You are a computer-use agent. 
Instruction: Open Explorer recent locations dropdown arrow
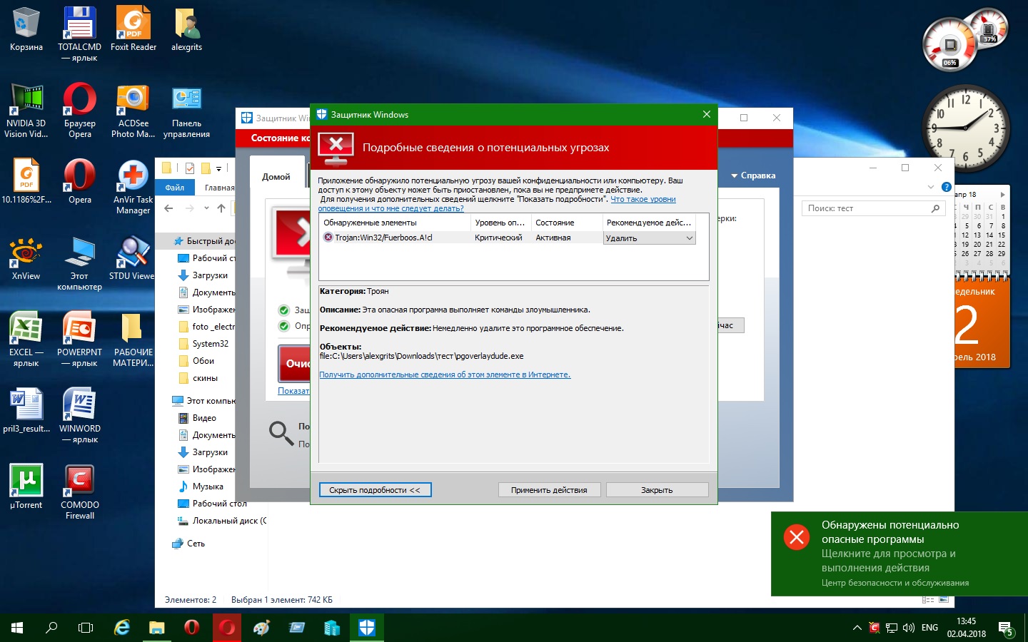click(206, 208)
